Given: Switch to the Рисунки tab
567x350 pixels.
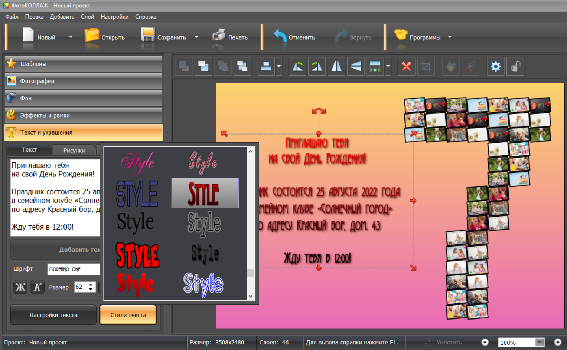Looking at the screenshot, I should 74,151.
